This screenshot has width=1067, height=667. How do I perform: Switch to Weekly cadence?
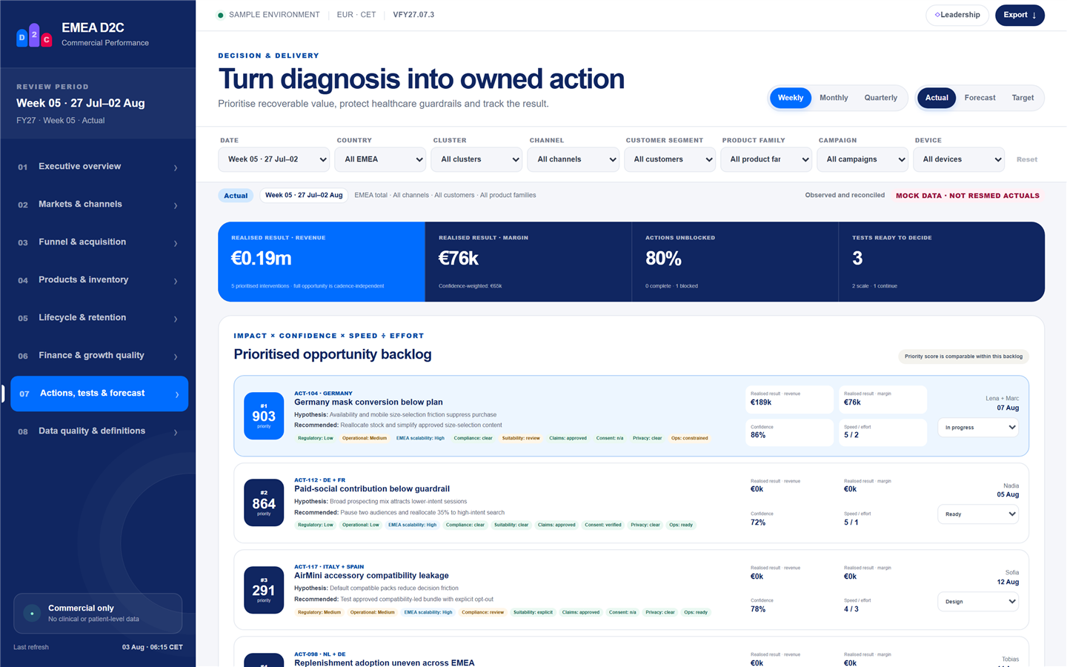(x=791, y=98)
